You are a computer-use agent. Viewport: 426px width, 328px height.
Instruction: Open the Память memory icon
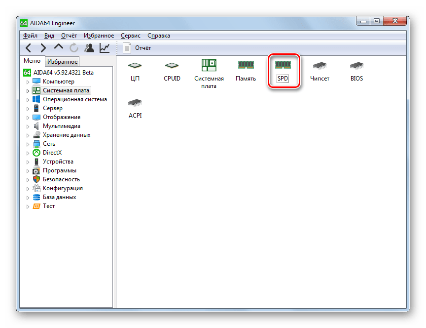point(246,70)
